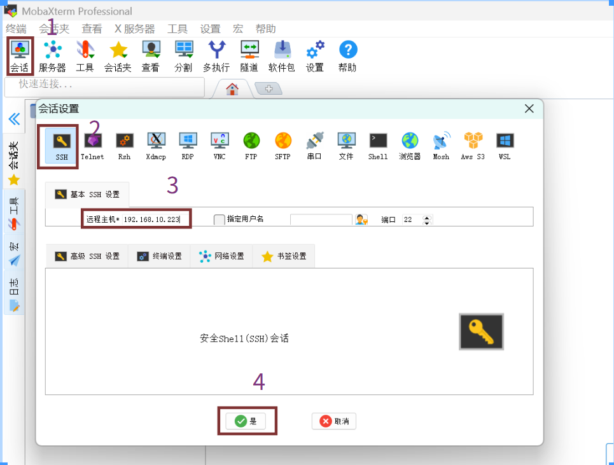
Task: Collapse the sidebar with double chevron
Action: coord(14,118)
